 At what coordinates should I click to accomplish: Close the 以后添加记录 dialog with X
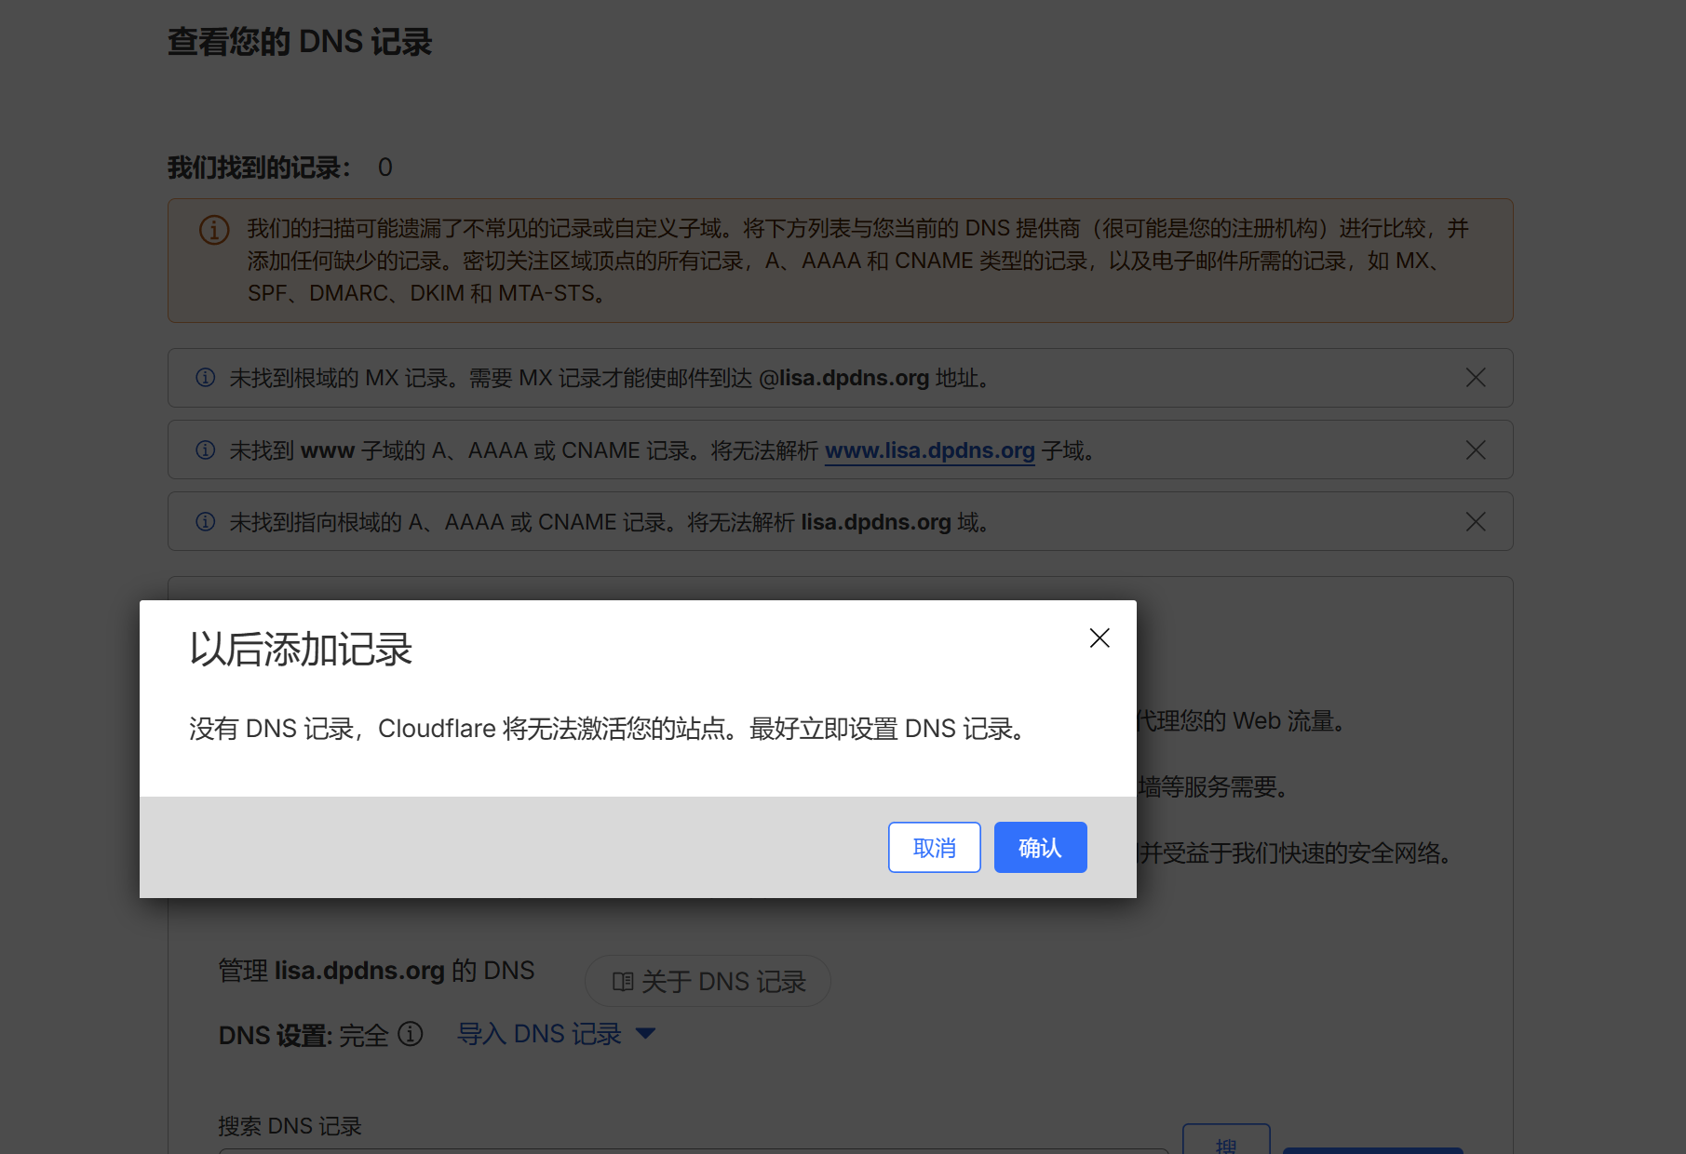1099,638
